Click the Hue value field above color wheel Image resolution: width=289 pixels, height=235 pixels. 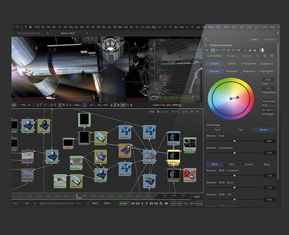click(x=268, y=79)
